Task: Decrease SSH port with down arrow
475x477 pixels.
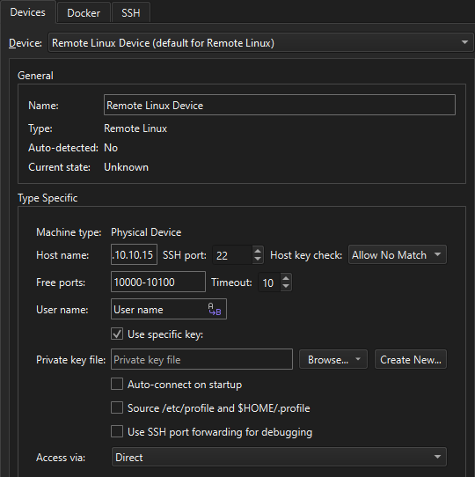Action: (258, 260)
